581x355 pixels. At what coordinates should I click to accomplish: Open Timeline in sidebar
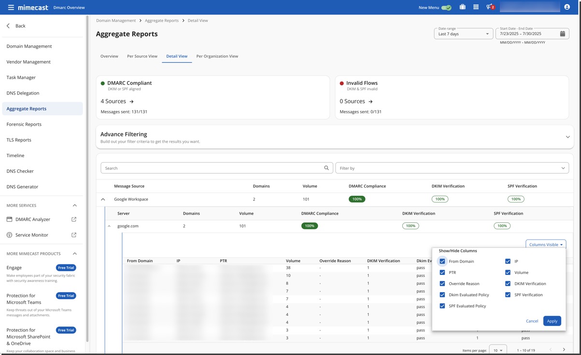click(x=15, y=155)
